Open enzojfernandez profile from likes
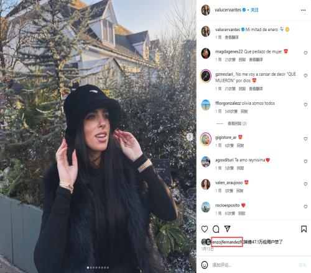The image size is (311, 273). point(227,242)
